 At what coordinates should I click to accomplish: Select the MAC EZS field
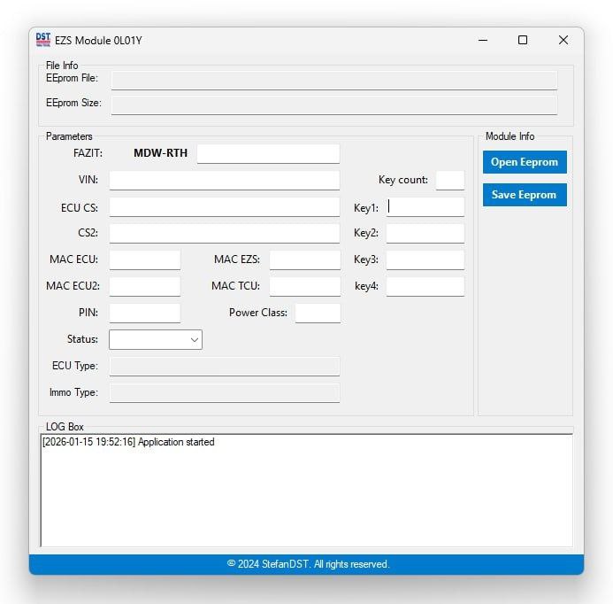(304, 260)
